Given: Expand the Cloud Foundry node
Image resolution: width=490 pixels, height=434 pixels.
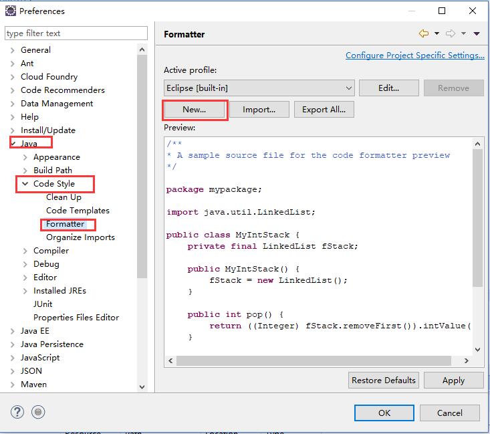Looking at the screenshot, I should [x=13, y=77].
